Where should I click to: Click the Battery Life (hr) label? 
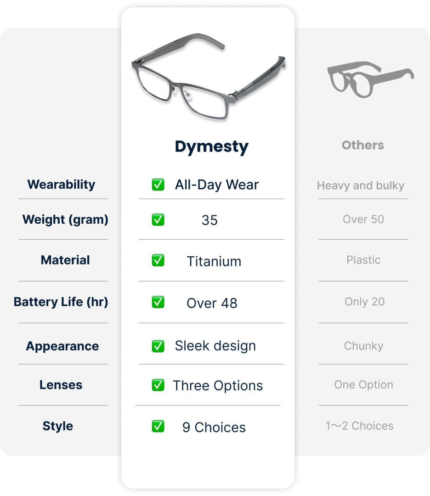(x=61, y=302)
